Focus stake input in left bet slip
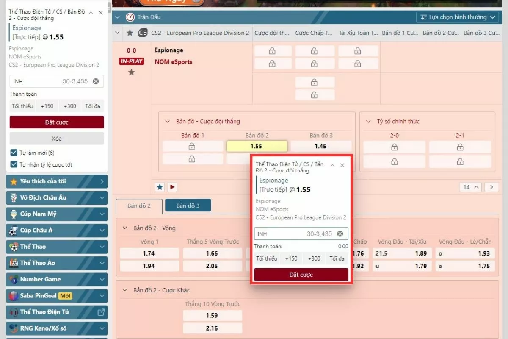The width and height of the screenshot is (508, 339). (57, 81)
